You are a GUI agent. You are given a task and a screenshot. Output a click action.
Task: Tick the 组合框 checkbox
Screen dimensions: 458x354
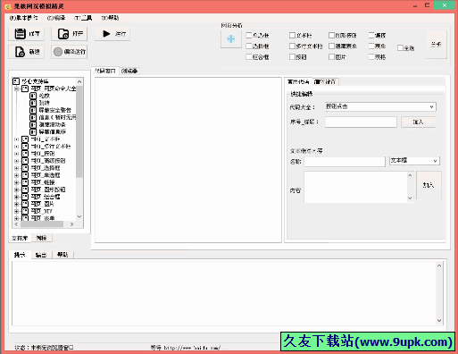[x=249, y=56]
